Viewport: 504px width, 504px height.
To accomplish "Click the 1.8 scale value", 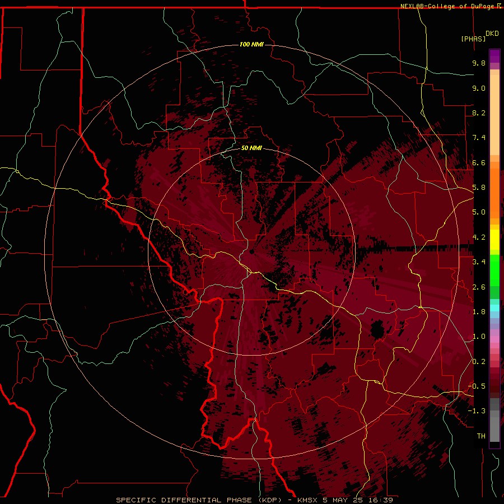I will 479,312.
